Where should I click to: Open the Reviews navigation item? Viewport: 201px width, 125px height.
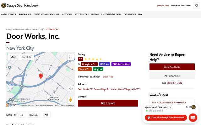(x=95, y=14)
